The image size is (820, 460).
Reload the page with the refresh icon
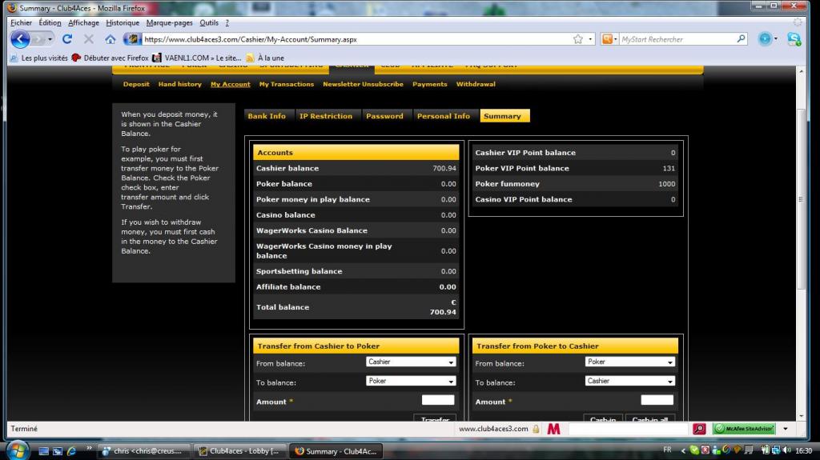coord(67,39)
